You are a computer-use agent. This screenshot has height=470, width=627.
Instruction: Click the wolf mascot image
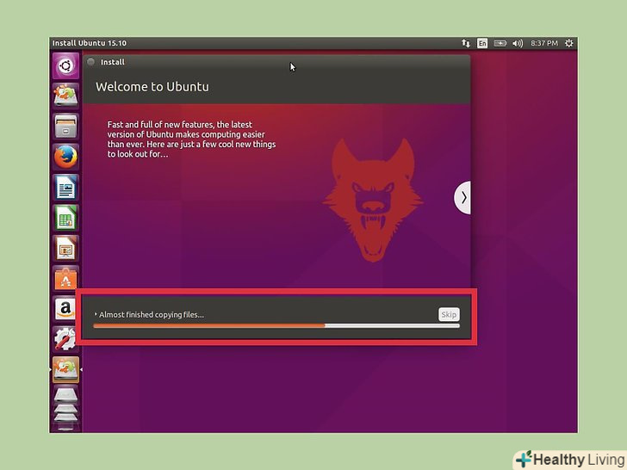click(373, 200)
